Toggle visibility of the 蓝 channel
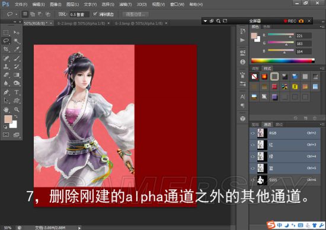This screenshot has height=230, width=326. pyautogui.click(x=253, y=168)
